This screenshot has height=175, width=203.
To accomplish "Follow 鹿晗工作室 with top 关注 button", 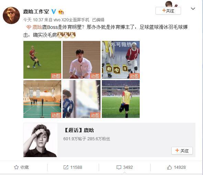I will point(168,11).
